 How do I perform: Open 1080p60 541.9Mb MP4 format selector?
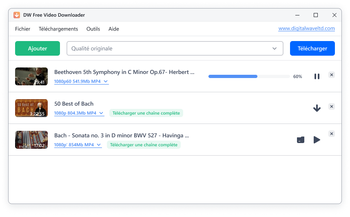[81, 82]
